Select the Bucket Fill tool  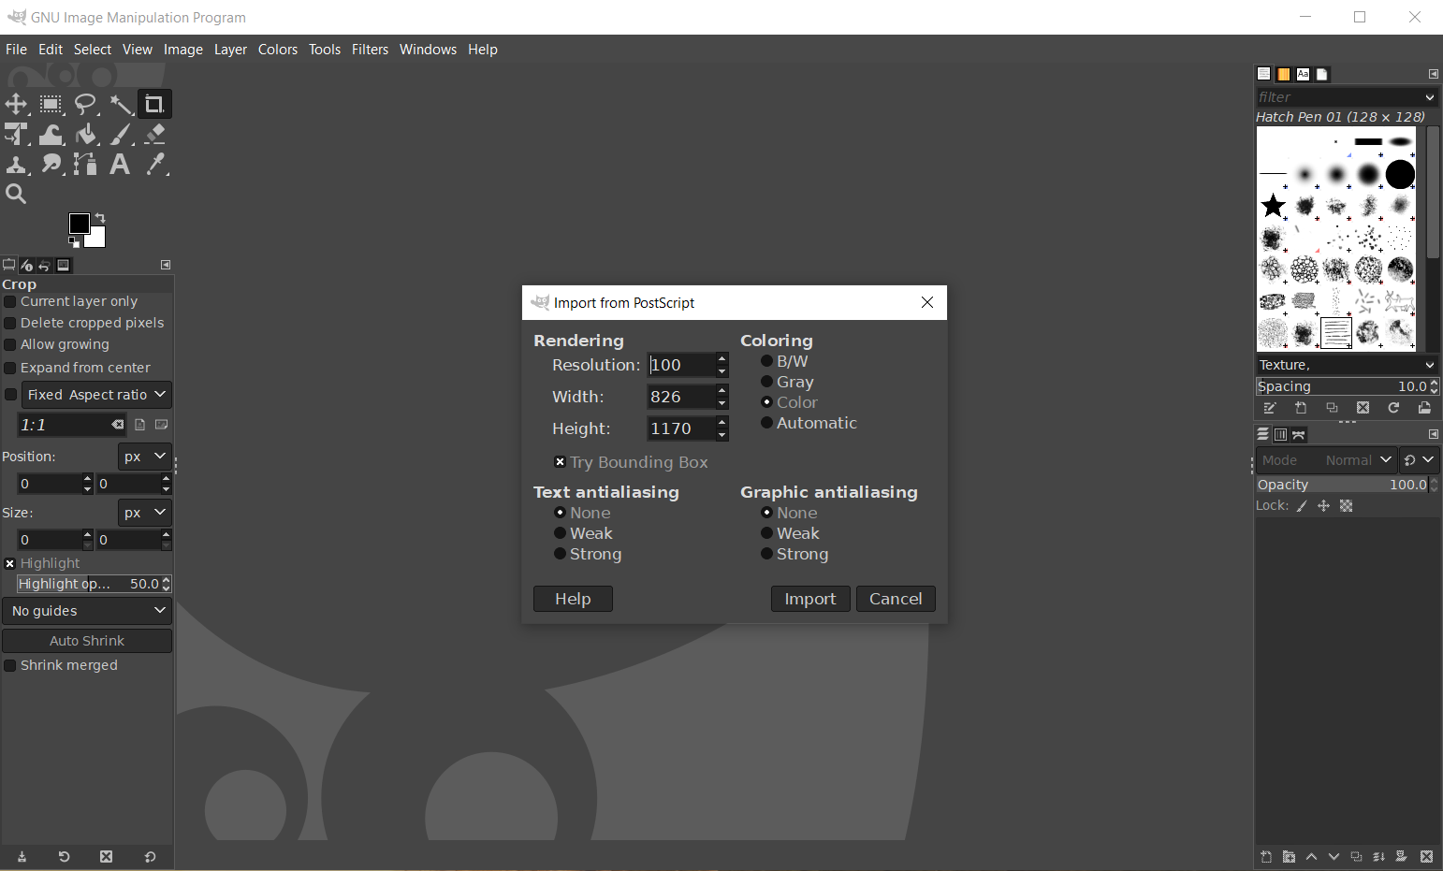tap(86, 135)
